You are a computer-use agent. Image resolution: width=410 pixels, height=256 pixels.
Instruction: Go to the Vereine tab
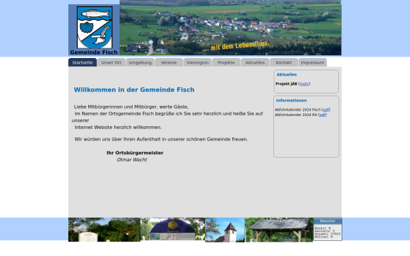coord(169,62)
